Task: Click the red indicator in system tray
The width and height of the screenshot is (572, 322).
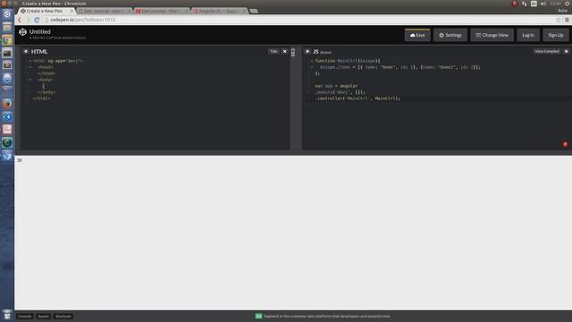Action: coord(515,4)
